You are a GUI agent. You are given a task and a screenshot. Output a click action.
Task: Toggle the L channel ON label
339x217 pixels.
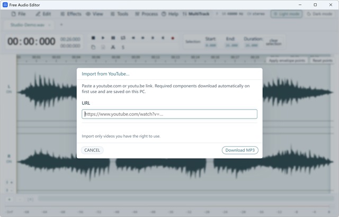[9, 92]
